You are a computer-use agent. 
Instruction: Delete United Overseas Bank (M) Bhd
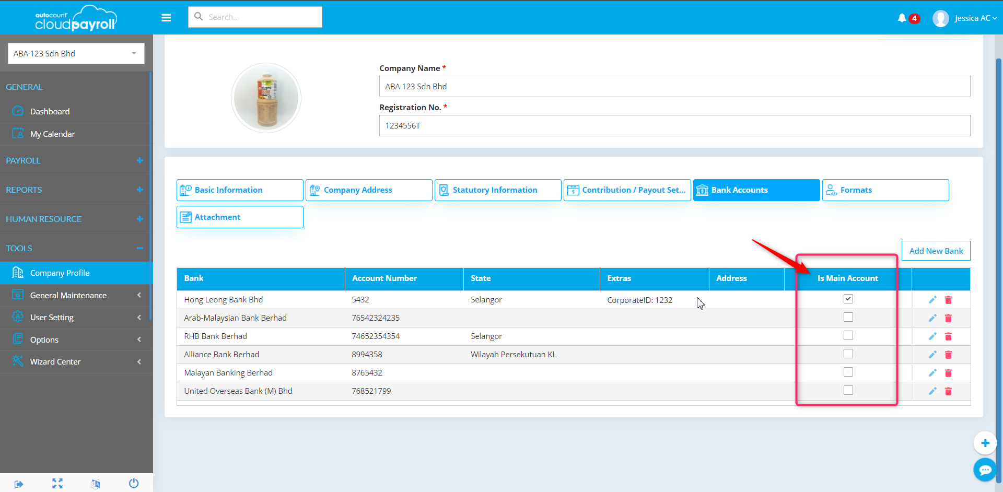click(x=948, y=391)
